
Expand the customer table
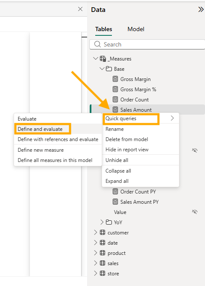tap(95, 232)
